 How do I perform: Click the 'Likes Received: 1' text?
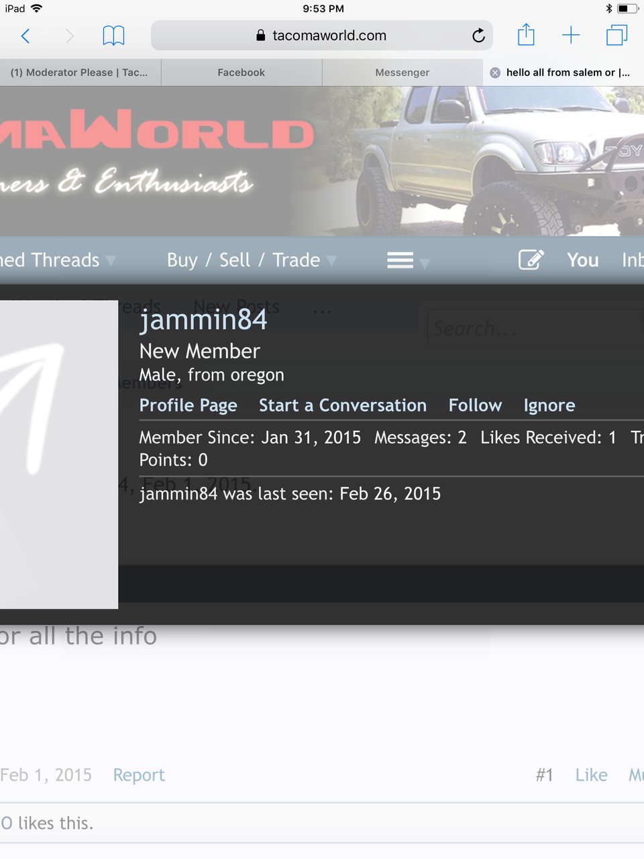[548, 438]
